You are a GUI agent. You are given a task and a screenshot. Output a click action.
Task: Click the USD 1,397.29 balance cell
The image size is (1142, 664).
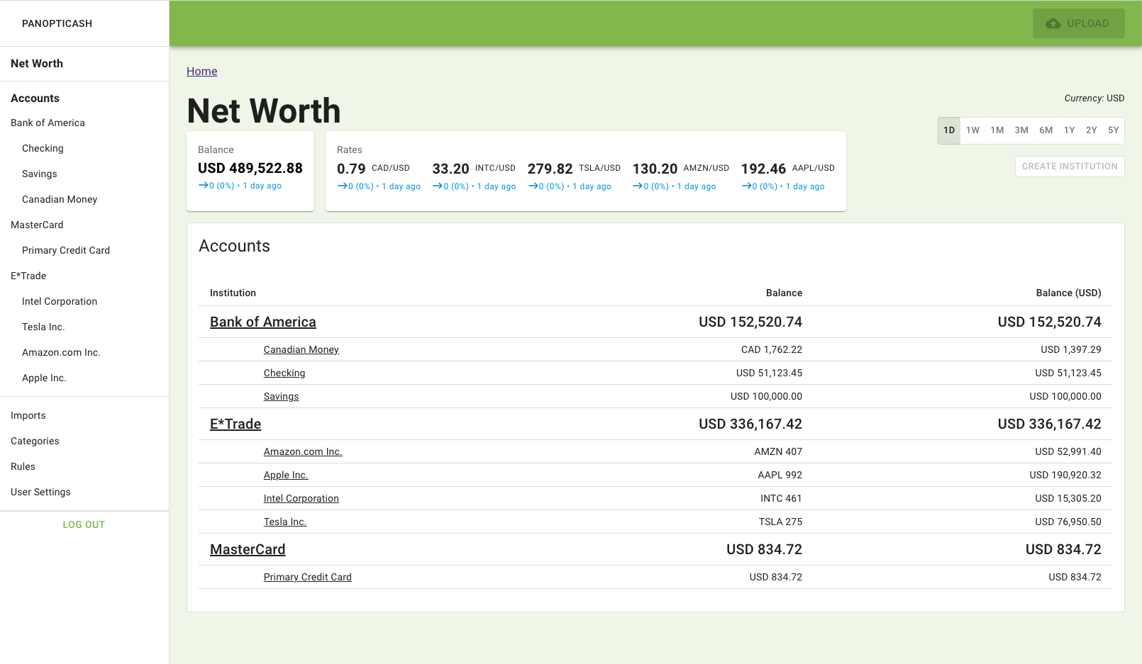1071,349
